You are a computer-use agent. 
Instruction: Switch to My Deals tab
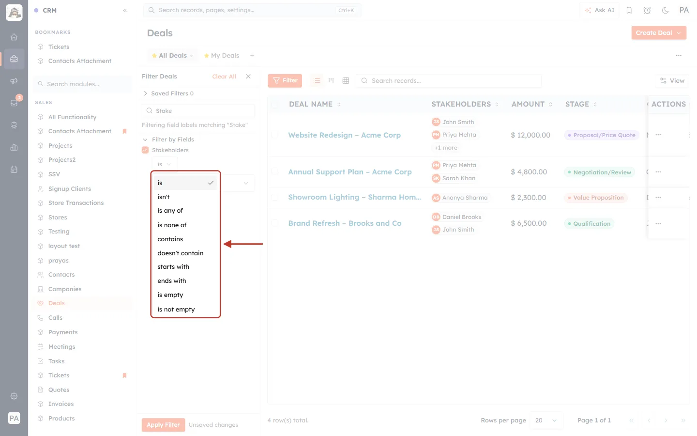click(222, 55)
